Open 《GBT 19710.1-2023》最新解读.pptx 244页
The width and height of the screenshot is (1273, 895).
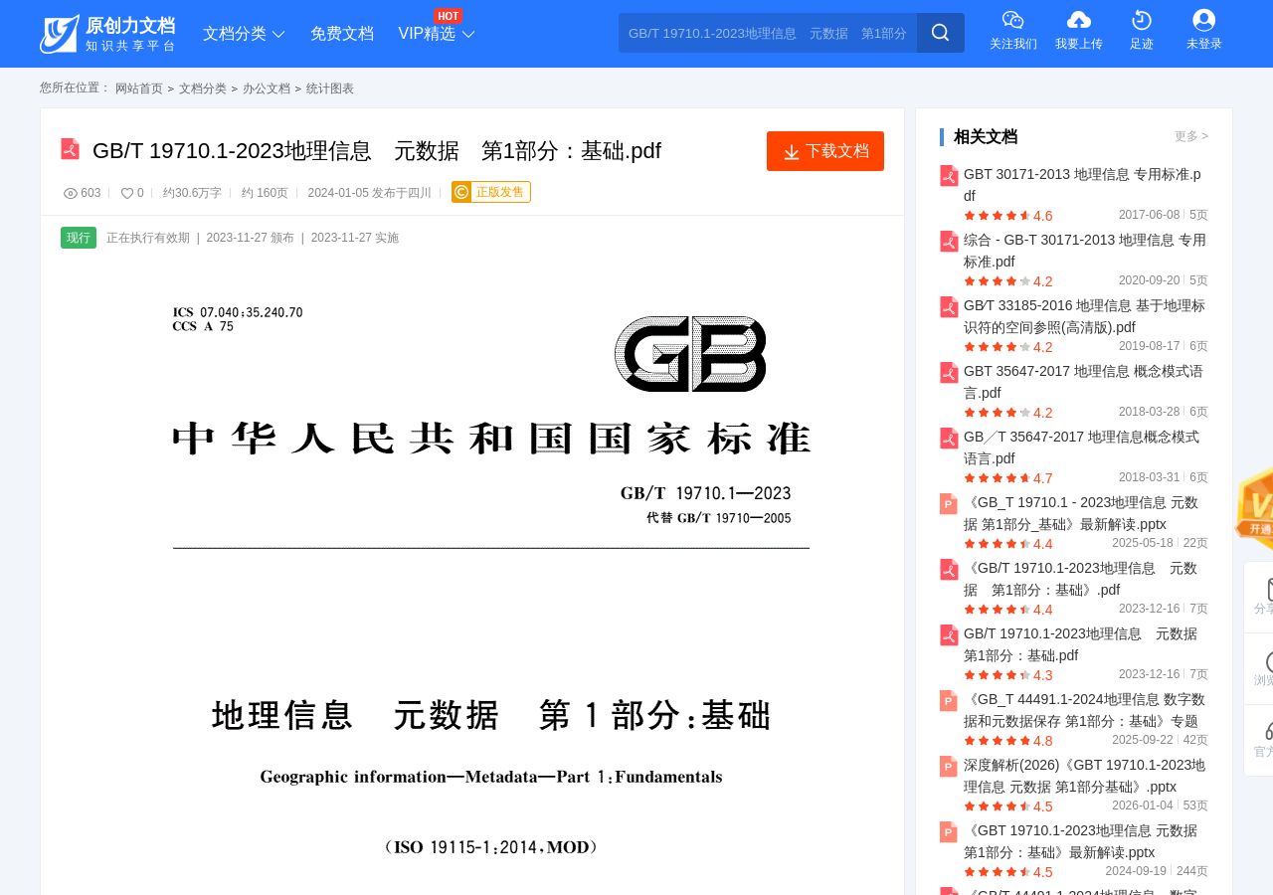1081,841
